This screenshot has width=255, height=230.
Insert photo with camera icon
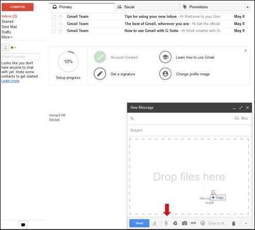tap(184, 223)
